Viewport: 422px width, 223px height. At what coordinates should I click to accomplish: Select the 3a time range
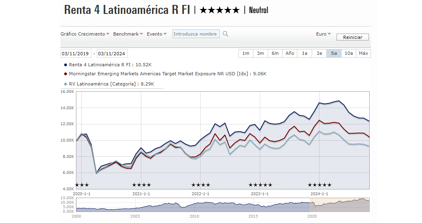click(x=319, y=53)
